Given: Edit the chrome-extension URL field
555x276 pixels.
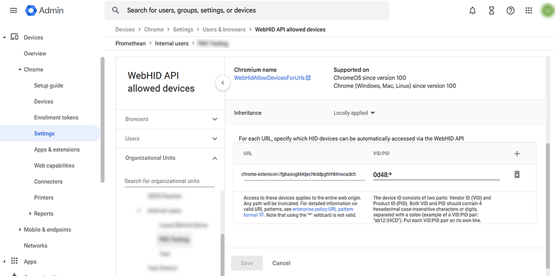Looking at the screenshot, I should click(304, 174).
